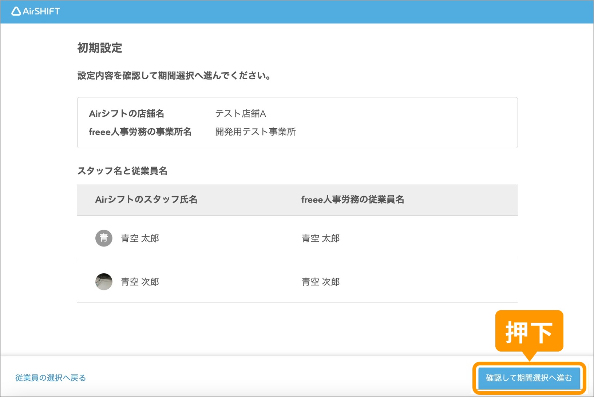The height and width of the screenshot is (397, 594).
Task: Click the office name 開発用テスト事業所
Action: (x=255, y=132)
